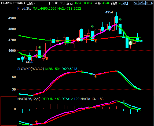Click the right arrow navigation icon
This screenshot has height=126, width=154.
click(x=140, y=3)
